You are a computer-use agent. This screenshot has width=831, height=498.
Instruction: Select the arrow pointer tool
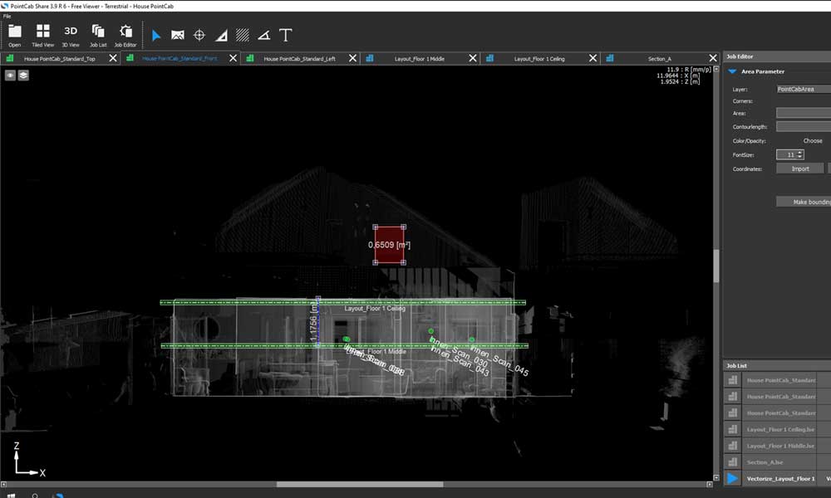[156, 36]
